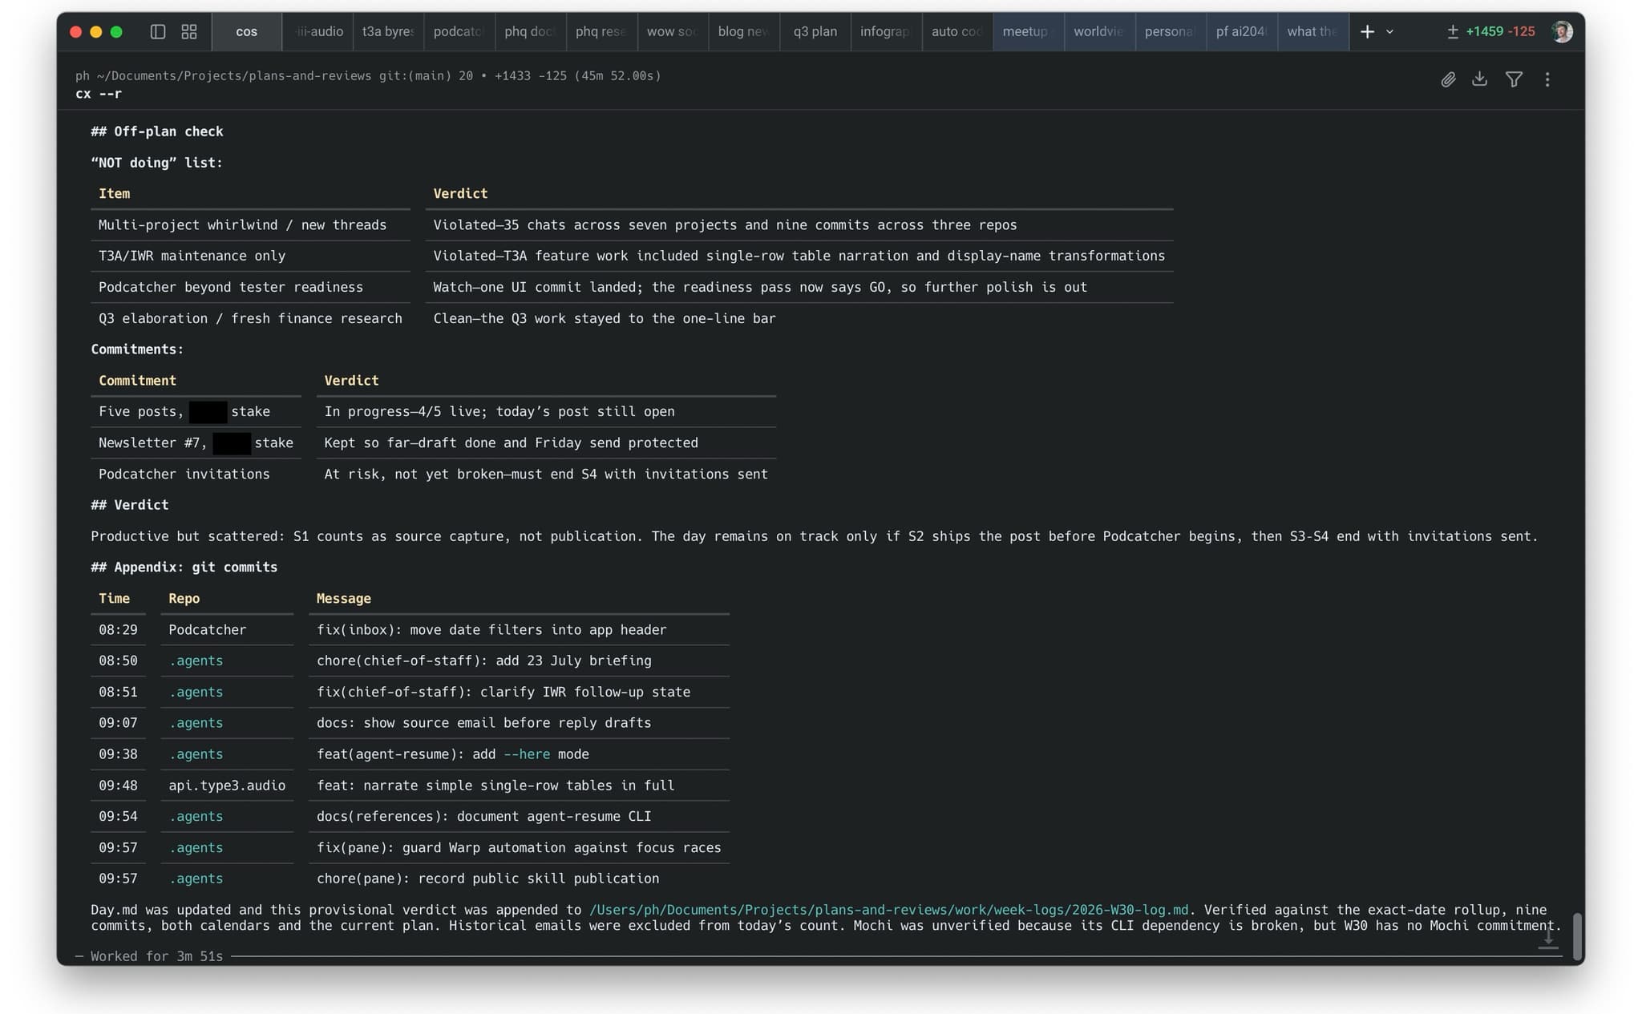Click the +1459 -125 diff indicator
This screenshot has height=1014, width=1642.
(1491, 31)
